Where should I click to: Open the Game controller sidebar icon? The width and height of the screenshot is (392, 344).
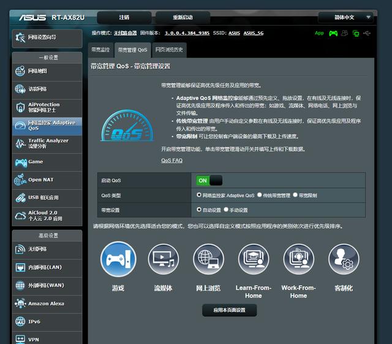pos(21,162)
